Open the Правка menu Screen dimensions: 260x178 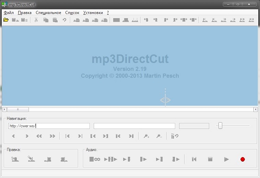coord(25,13)
